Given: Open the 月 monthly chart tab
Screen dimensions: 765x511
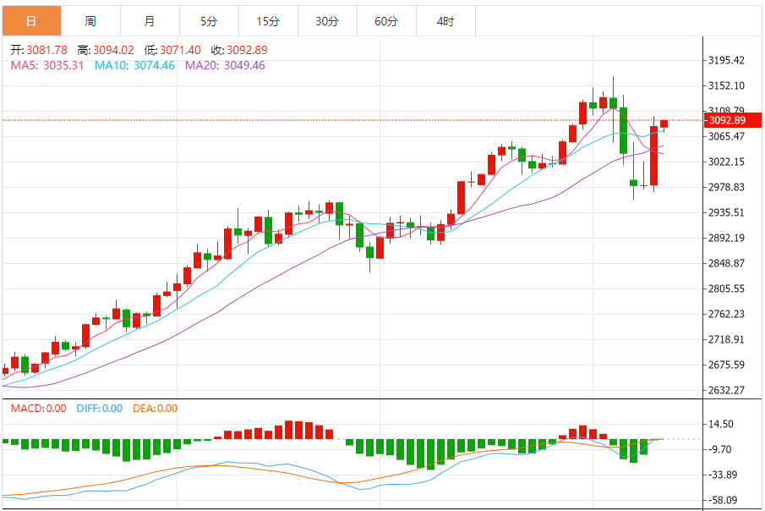Looking at the screenshot, I should point(150,21).
